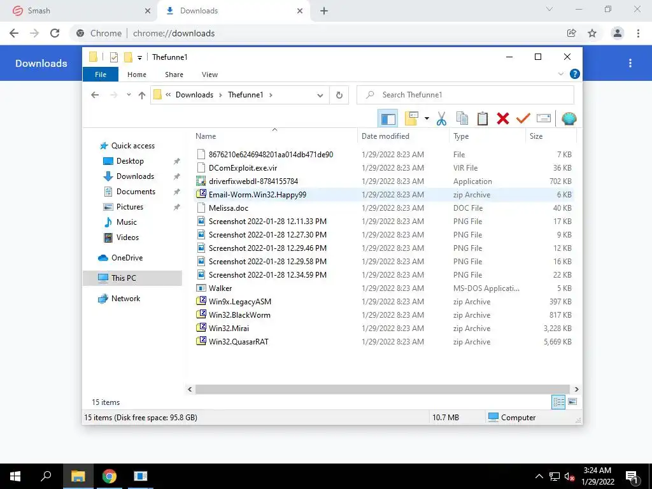Switch to the Smash browser tab
This screenshot has height=489, width=652.
(x=78, y=11)
